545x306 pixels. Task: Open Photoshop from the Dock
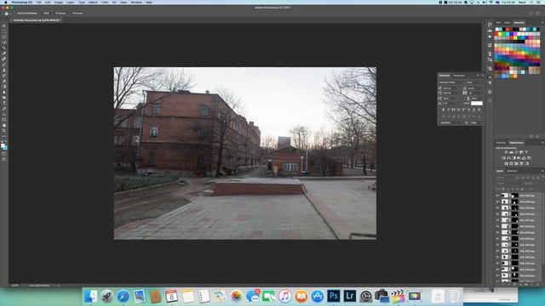[x=333, y=296]
